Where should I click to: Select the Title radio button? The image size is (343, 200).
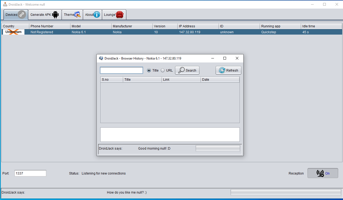(x=149, y=70)
